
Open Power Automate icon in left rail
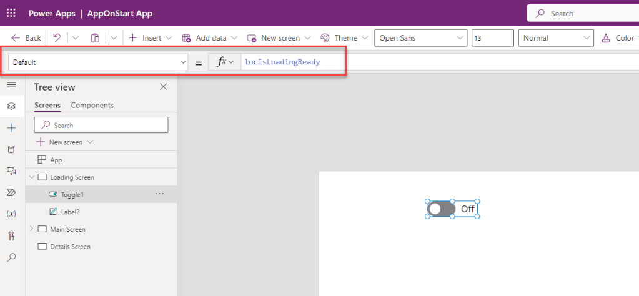(x=11, y=192)
